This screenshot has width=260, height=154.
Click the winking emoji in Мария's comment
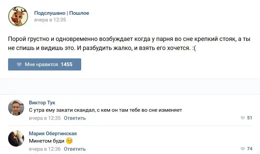point(69,141)
